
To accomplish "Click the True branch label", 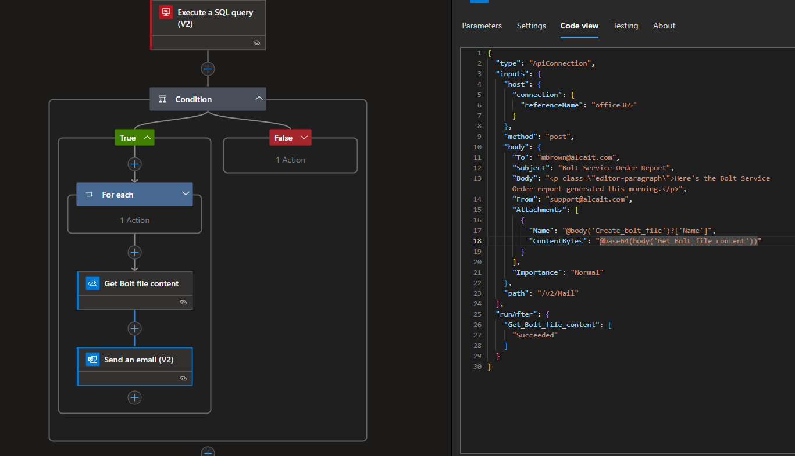I will (x=127, y=138).
